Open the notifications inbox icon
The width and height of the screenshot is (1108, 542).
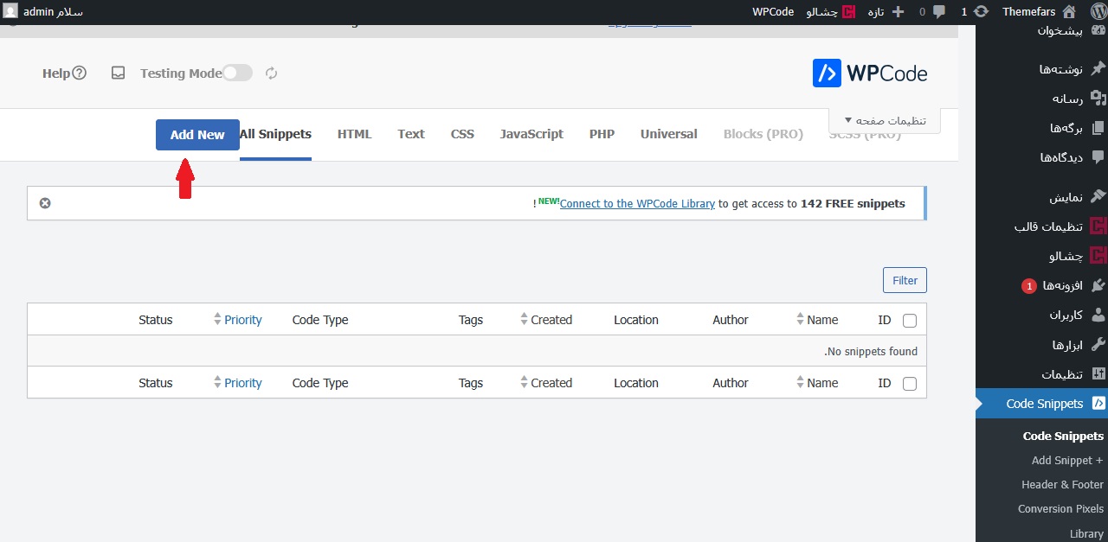coord(119,73)
